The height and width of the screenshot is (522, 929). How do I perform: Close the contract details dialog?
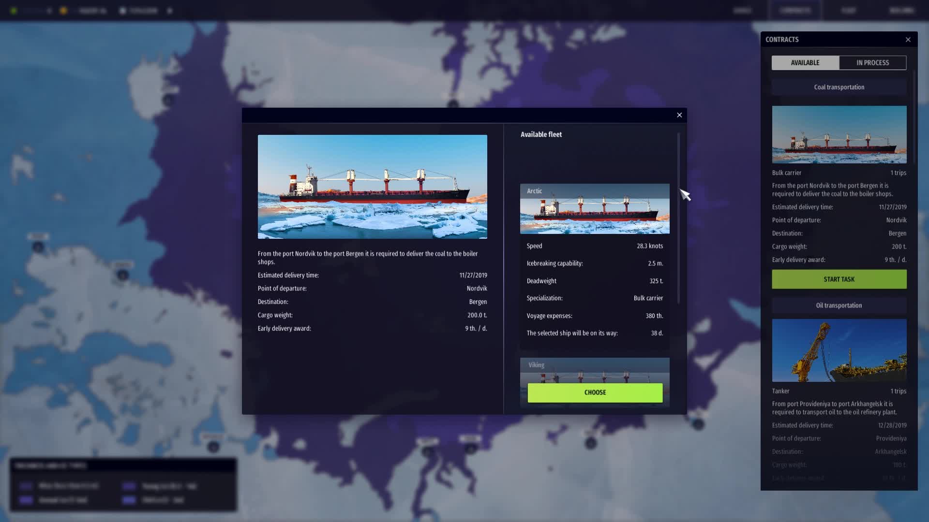pos(679,115)
